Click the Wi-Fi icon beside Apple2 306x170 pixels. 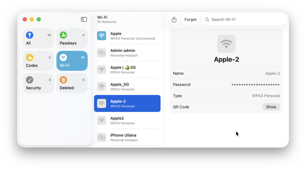pos(102,120)
